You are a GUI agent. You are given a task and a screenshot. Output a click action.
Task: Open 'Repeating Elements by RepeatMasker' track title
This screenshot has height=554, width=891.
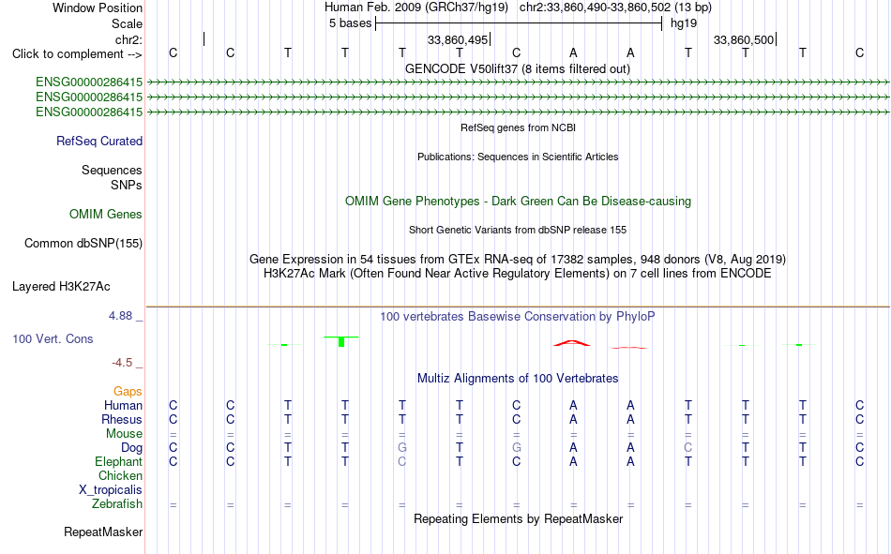coord(519,518)
